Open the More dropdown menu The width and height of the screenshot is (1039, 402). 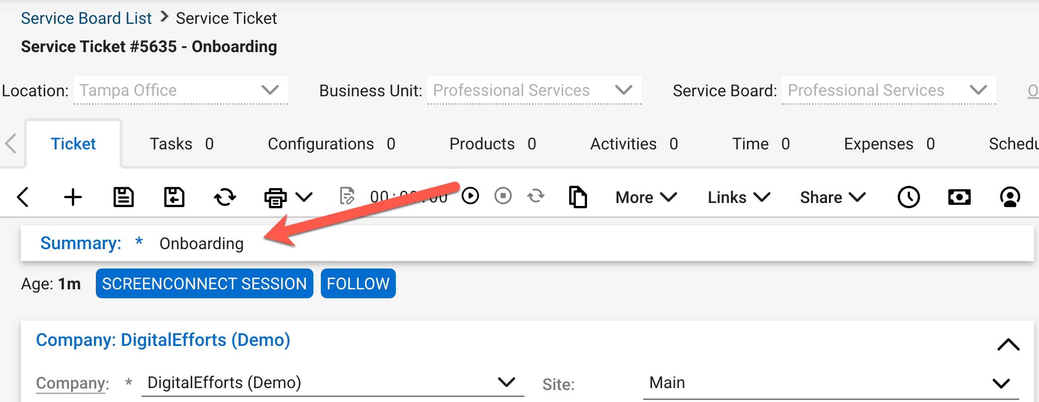pyautogui.click(x=646, y=197)
